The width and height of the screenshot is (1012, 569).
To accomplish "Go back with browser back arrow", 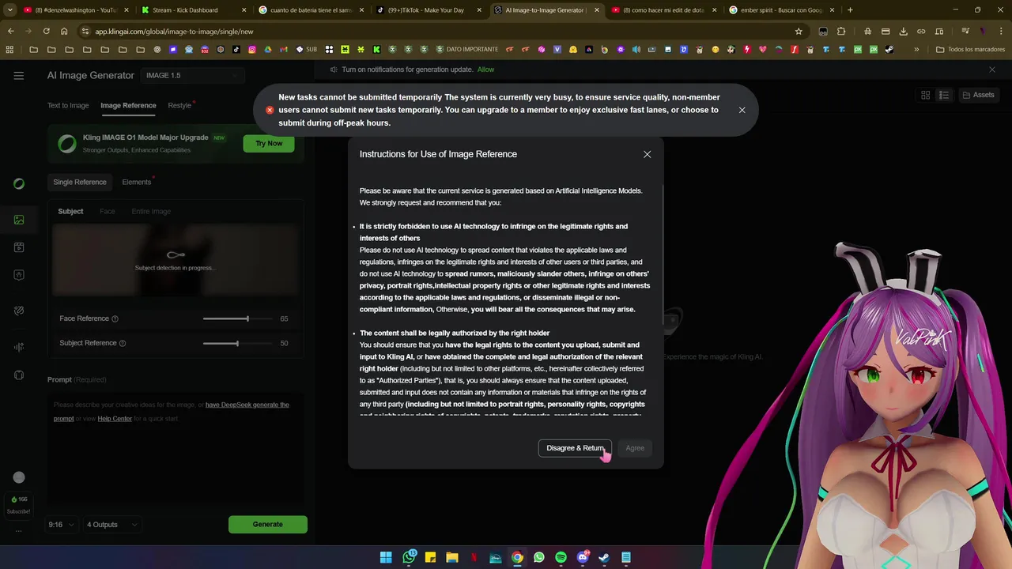I will 10,32.
